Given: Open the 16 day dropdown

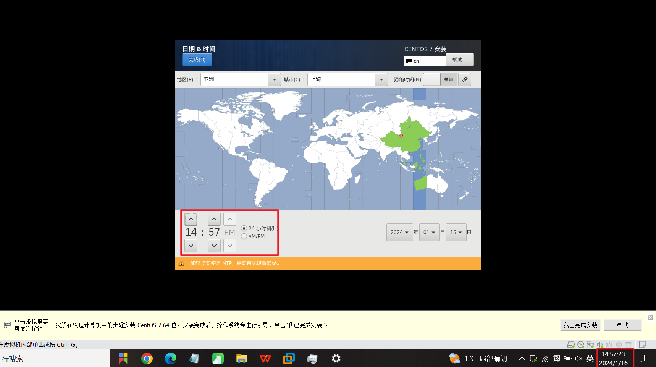Looking at the screenshot, I should (456, 232).
